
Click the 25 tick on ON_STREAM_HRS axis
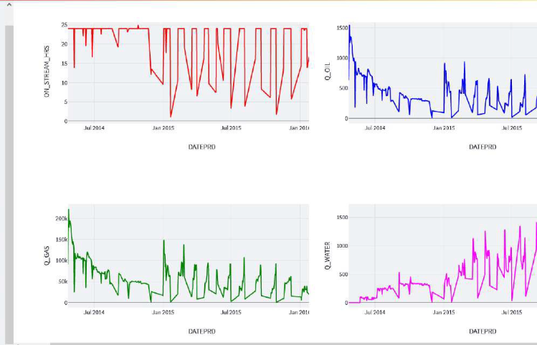[x=63, y=26]
